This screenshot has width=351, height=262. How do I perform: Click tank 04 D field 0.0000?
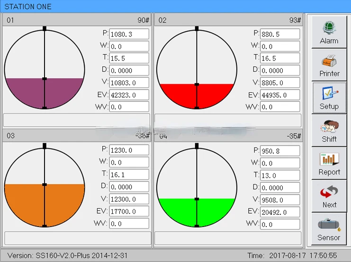tap(280, 188)
